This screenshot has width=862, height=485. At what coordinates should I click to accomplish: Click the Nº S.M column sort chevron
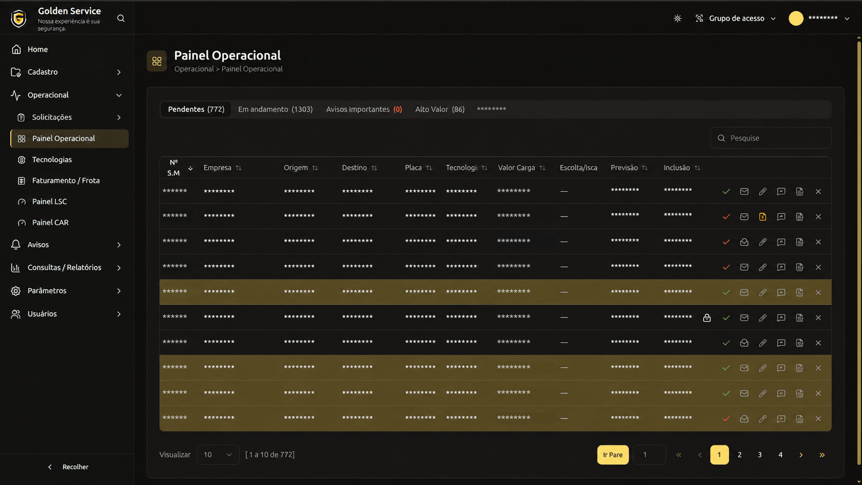[190, 169]
